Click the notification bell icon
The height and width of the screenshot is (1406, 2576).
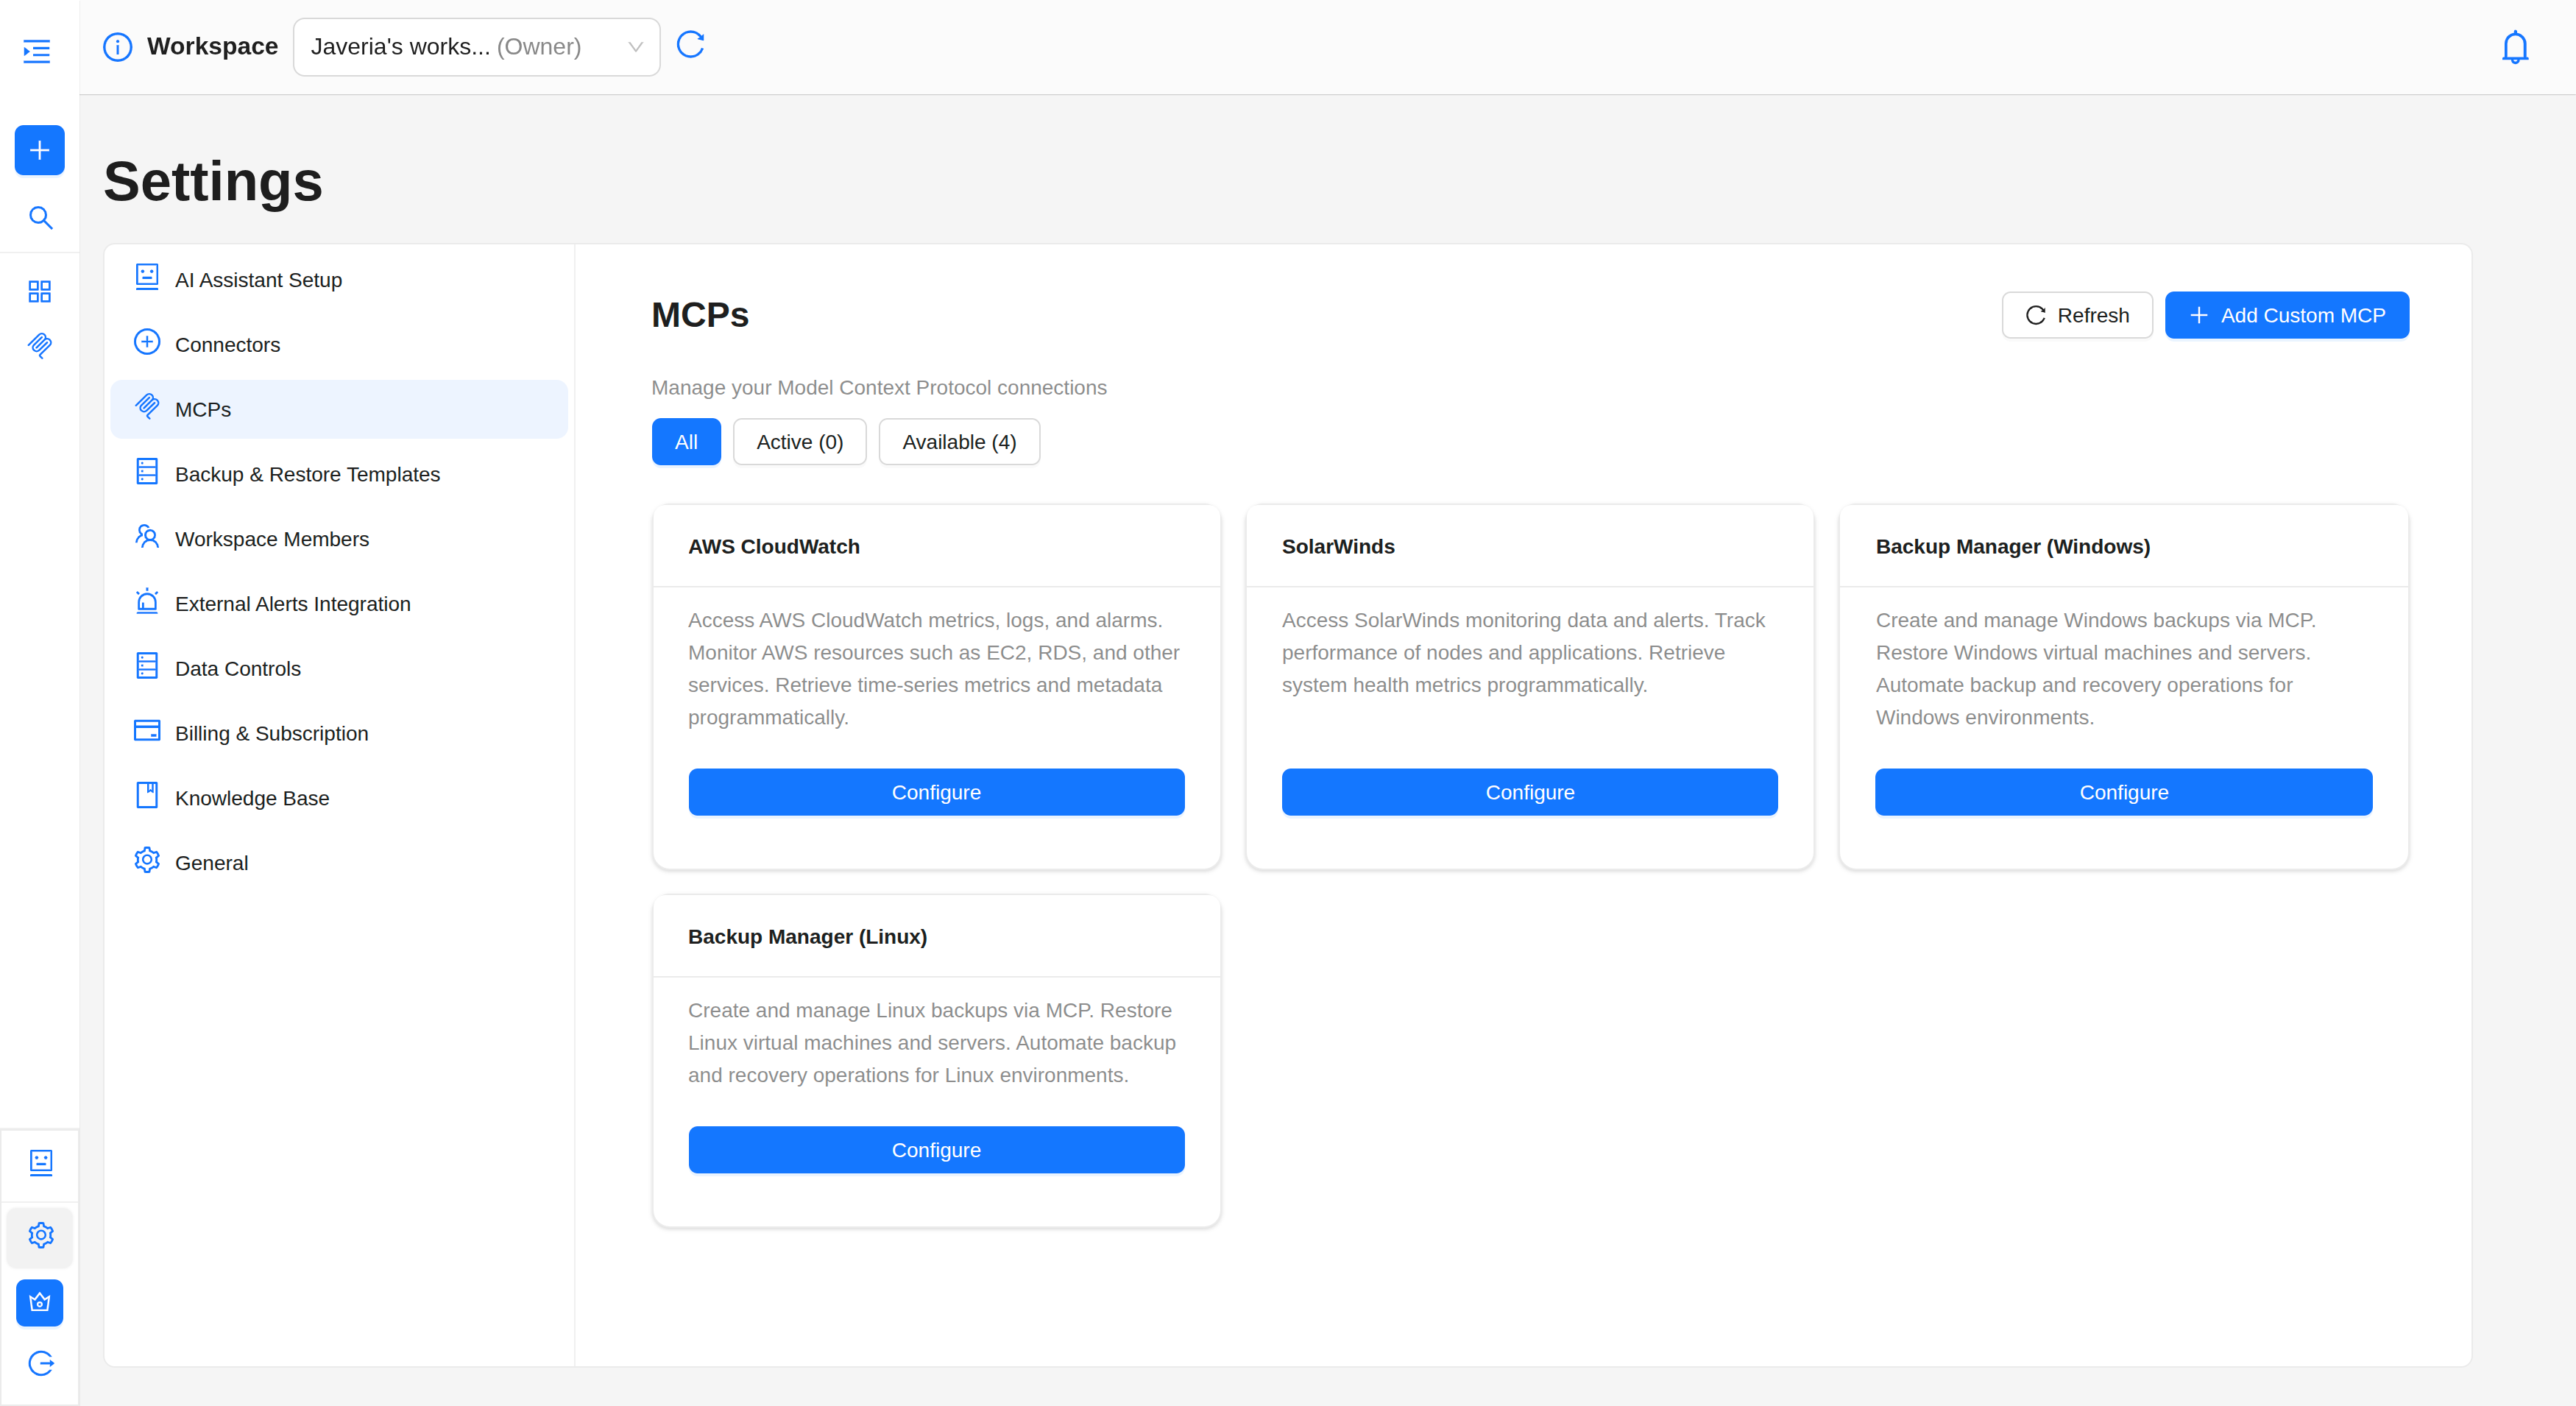tap(2514, 47)
